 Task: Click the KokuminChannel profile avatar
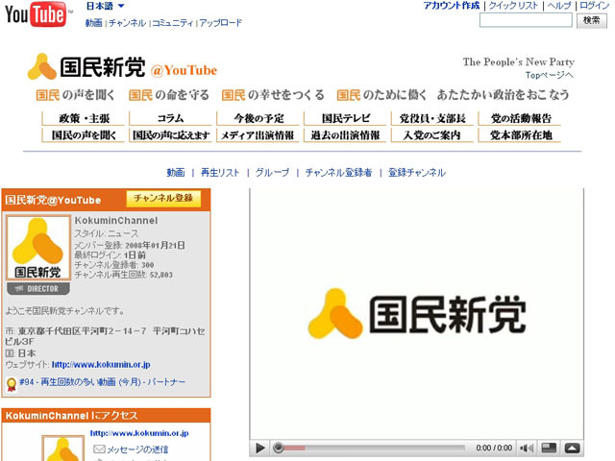(x=38, y=248)
